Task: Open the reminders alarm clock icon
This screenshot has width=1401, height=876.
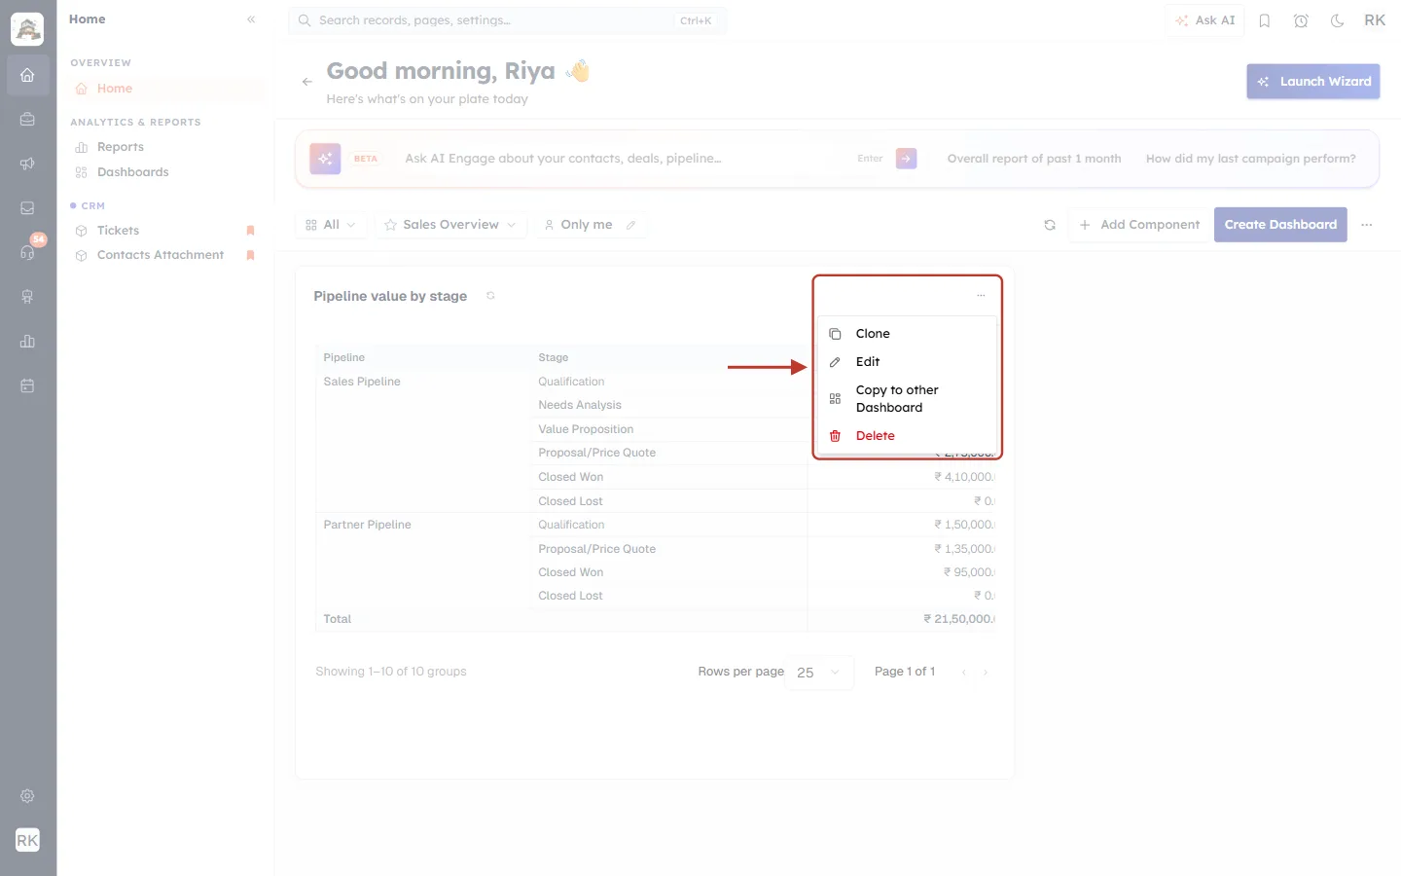Action: pos(1301,20)
